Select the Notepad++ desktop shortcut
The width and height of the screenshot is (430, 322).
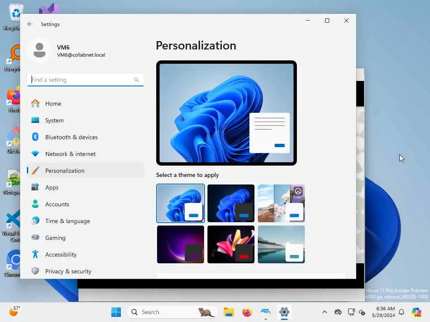pos(12,181)
